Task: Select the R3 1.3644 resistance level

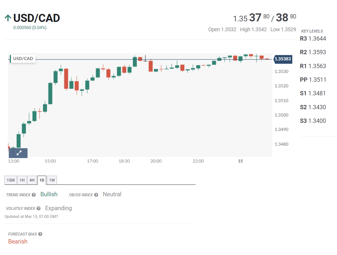Action: [x=313, y=39]
